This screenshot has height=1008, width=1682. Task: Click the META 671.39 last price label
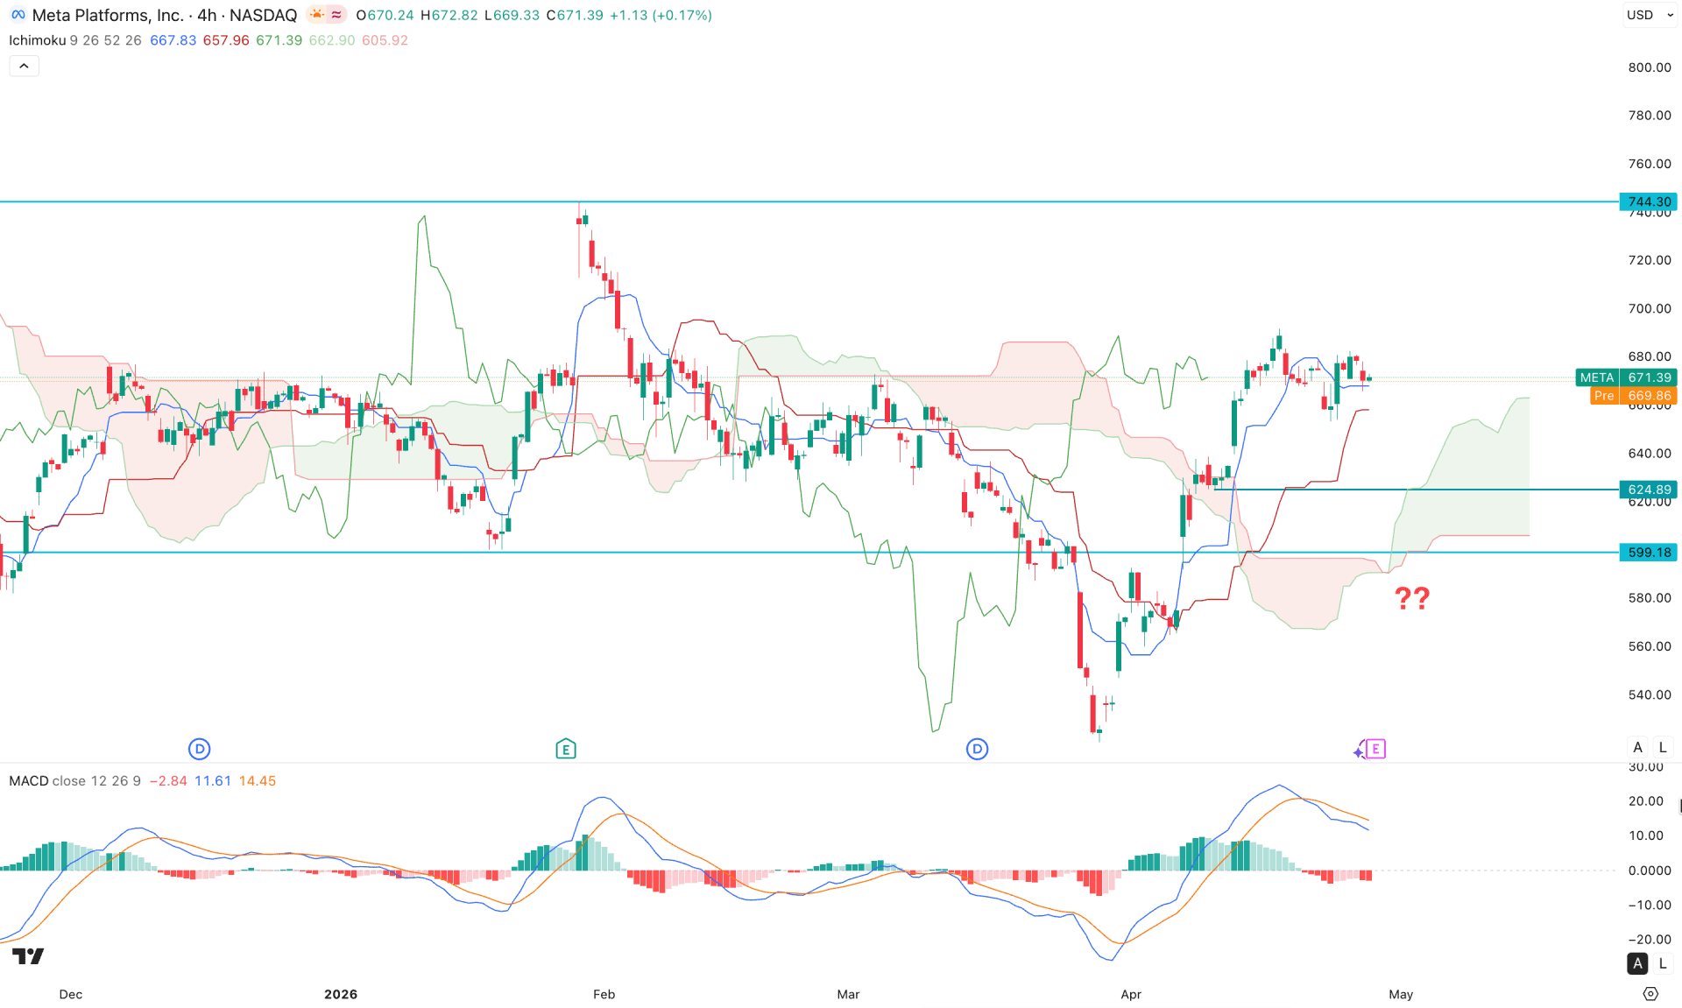(x=1626, y=377)
